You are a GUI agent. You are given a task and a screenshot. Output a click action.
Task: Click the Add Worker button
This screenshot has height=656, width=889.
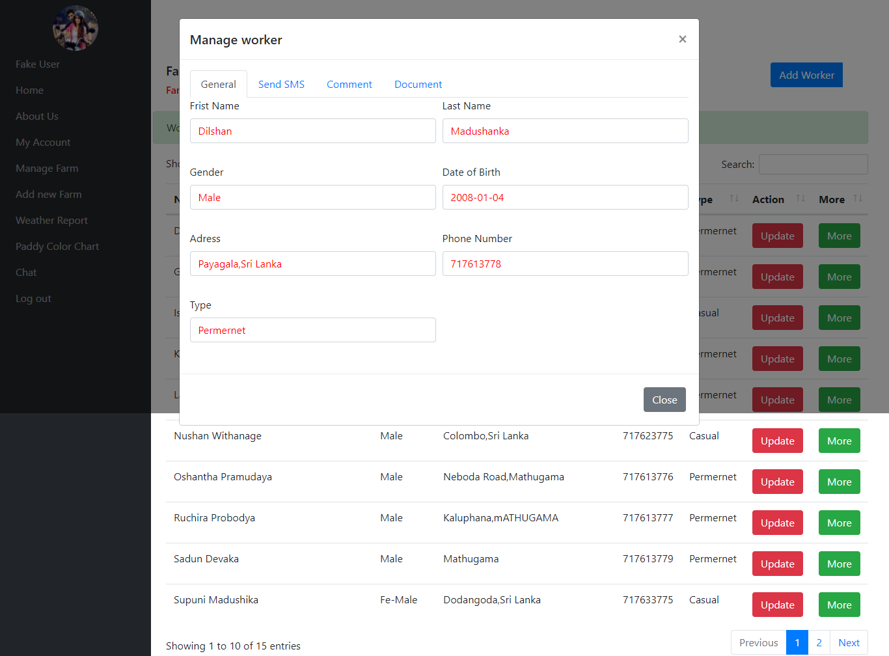pos(806,75)
